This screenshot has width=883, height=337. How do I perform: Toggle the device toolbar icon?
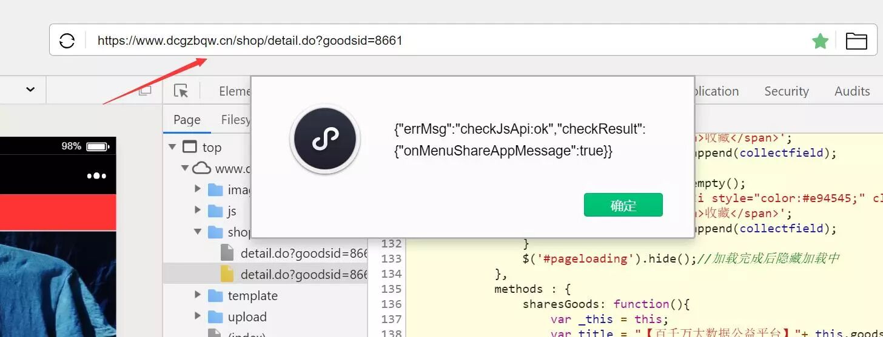click(x=145, y=91)
